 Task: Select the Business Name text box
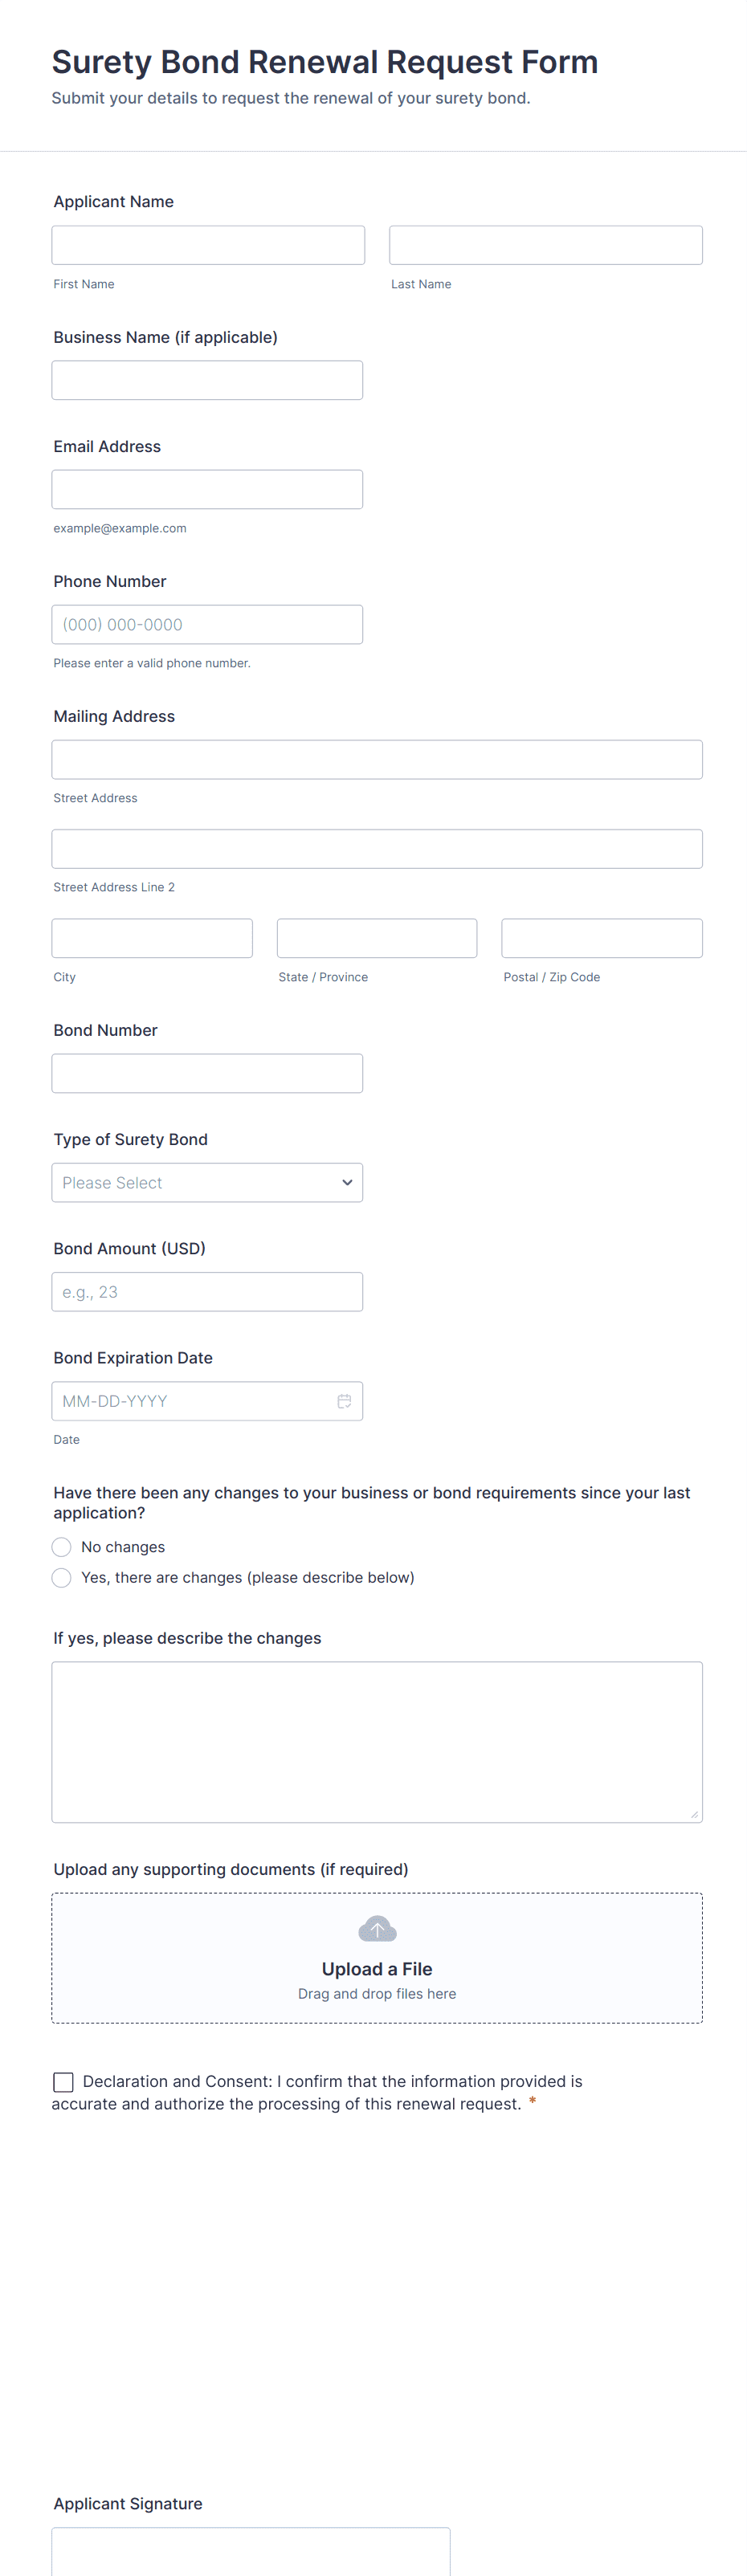tap(207, 380)
